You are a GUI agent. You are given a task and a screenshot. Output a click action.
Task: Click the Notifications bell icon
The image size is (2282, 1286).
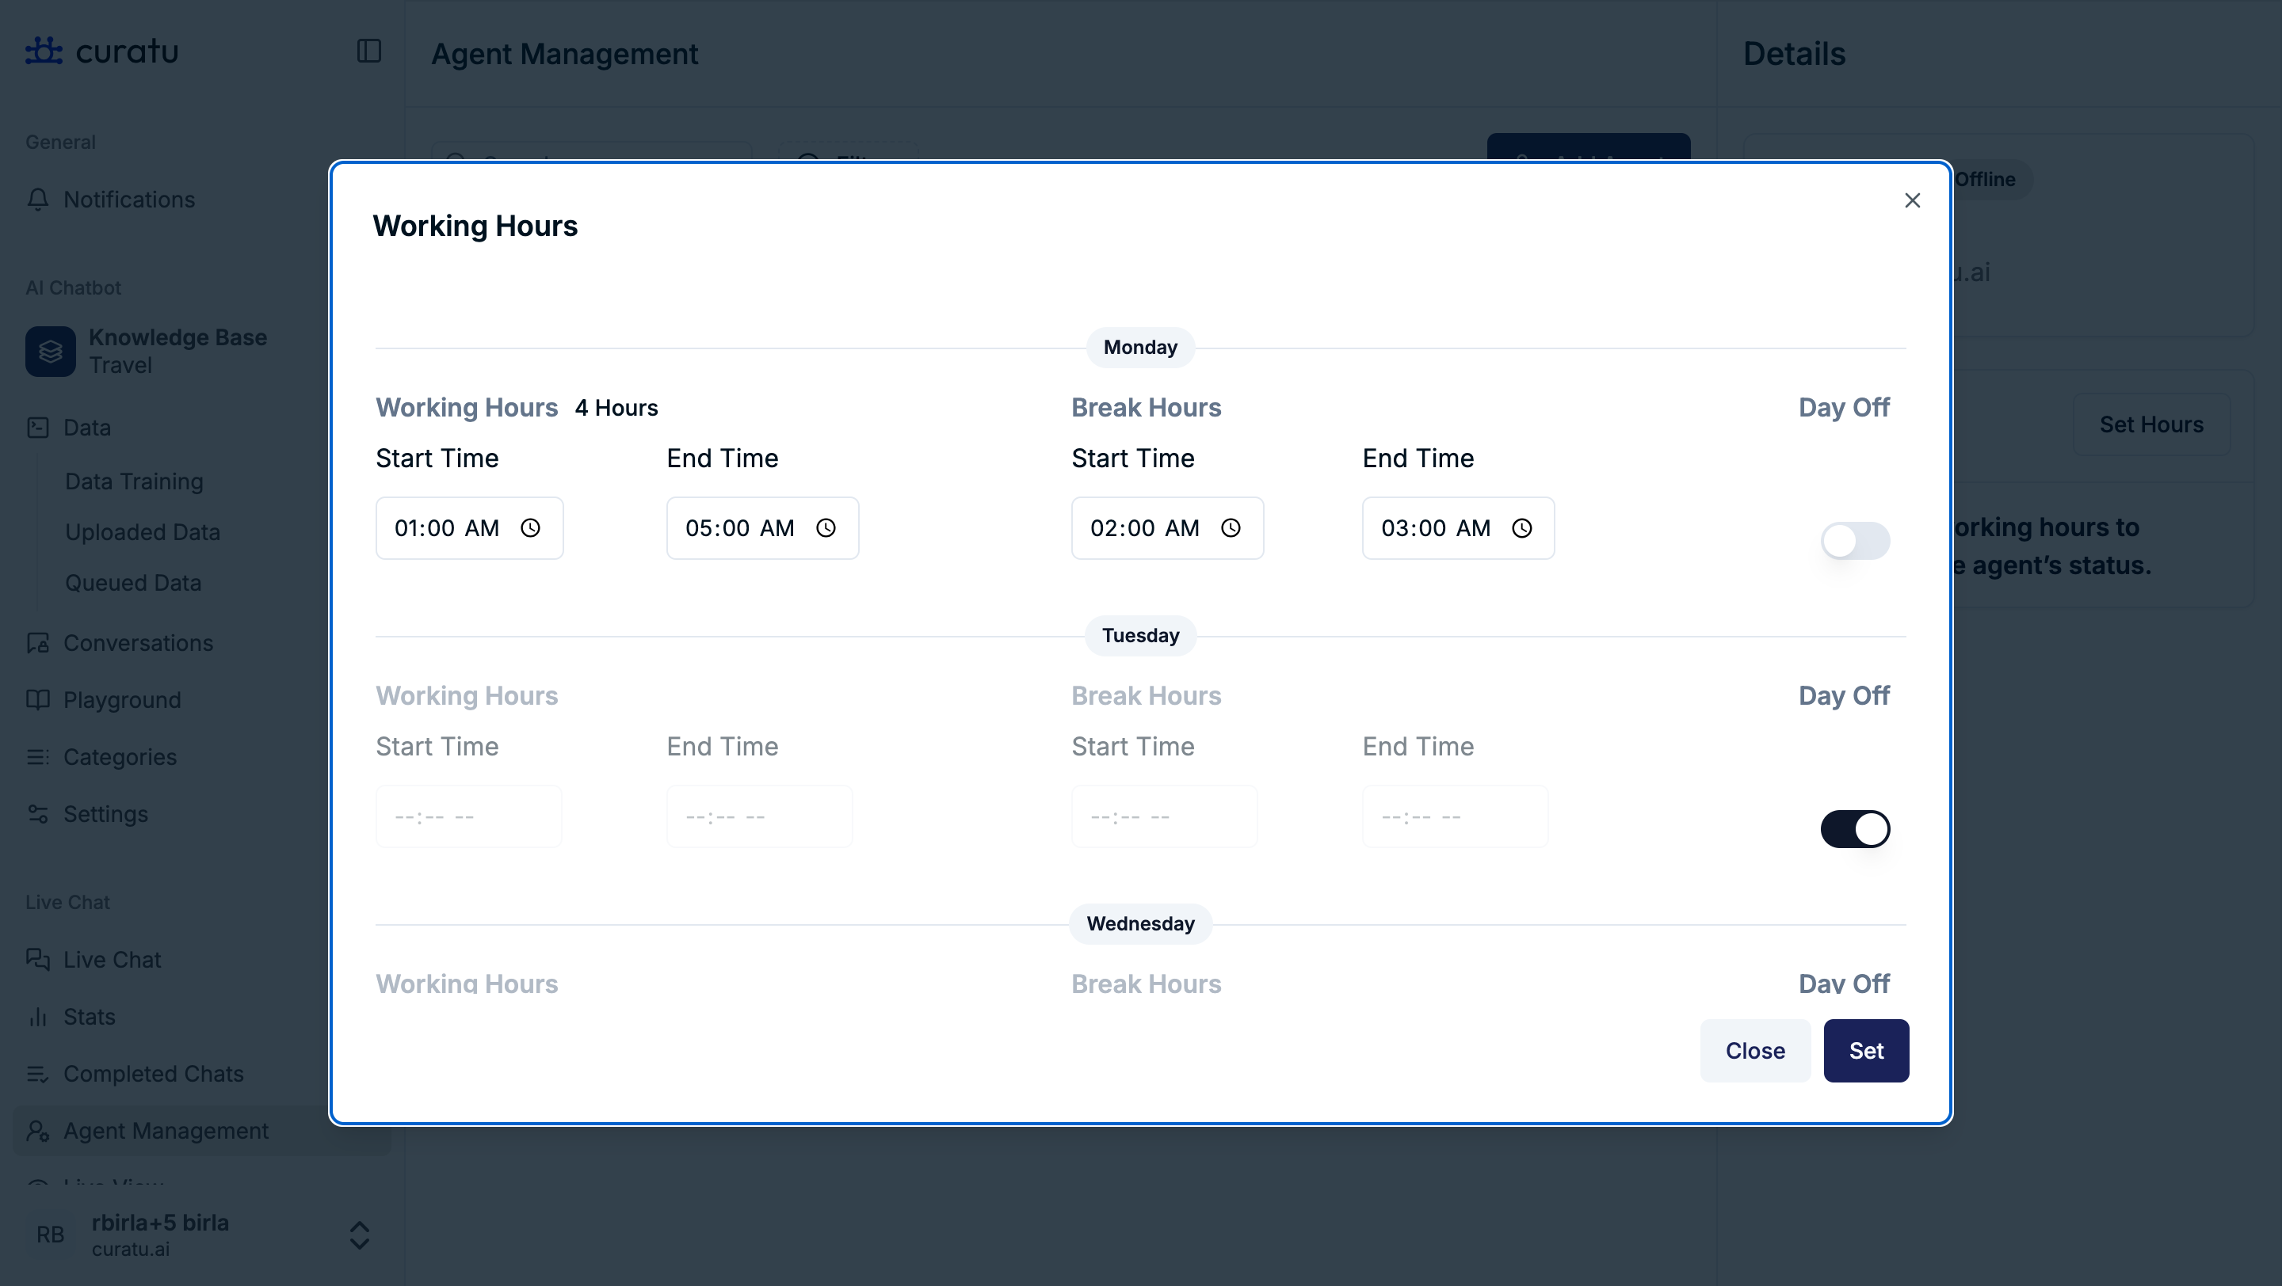pyautogui.click(x=38, y=199)
